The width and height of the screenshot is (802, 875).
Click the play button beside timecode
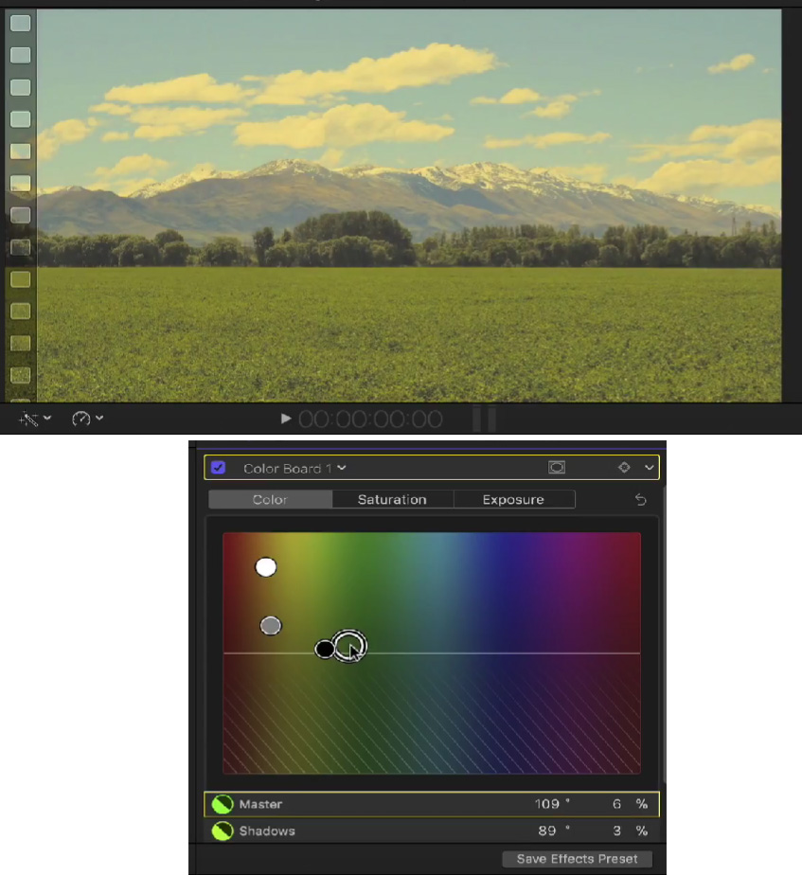coord(286,419)
